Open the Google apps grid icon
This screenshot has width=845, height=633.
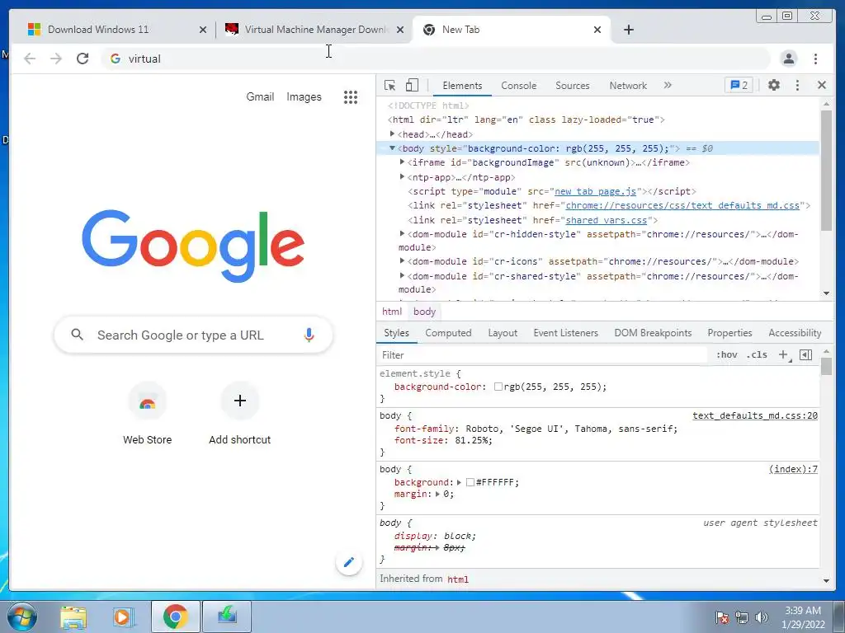[x=351, y=97]
